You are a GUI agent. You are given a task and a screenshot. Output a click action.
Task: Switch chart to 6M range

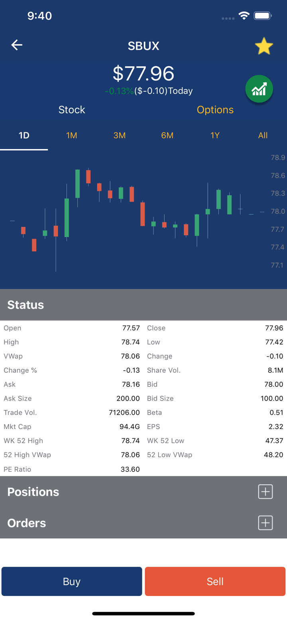[167, 136]
